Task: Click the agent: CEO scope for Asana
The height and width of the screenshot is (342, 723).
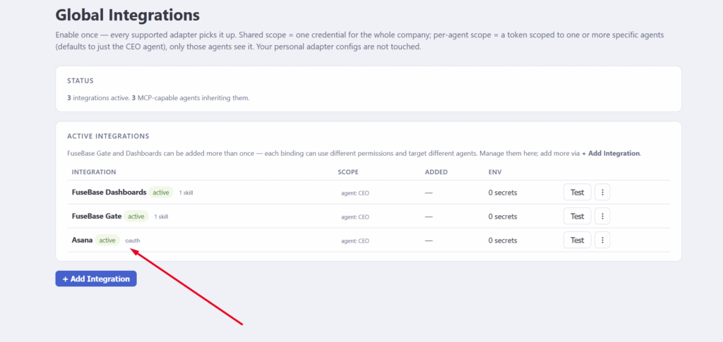Action: (x=355, y=240)
